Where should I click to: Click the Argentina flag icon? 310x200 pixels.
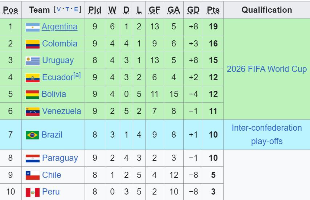(x=32, y=27)
